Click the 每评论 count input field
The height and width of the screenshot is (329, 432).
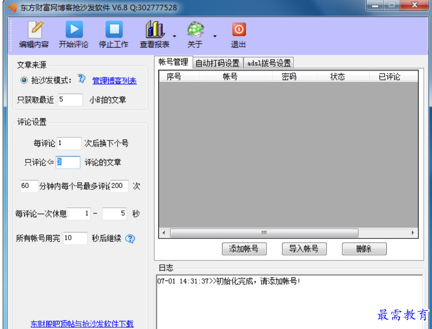pyautogui.click(x=69, y=143)
